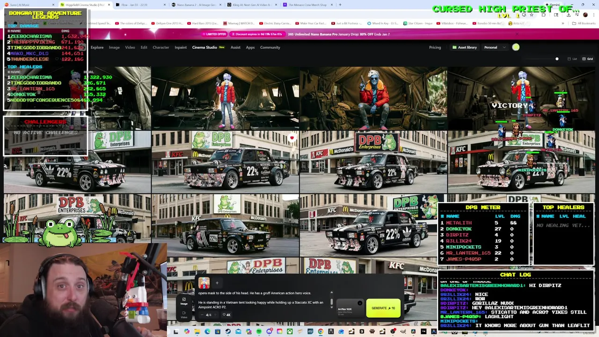This screenshot has width=599, height=337.
Task: Close the Higgsfield Cinema Studio browser tab
Action: [109, 5]
